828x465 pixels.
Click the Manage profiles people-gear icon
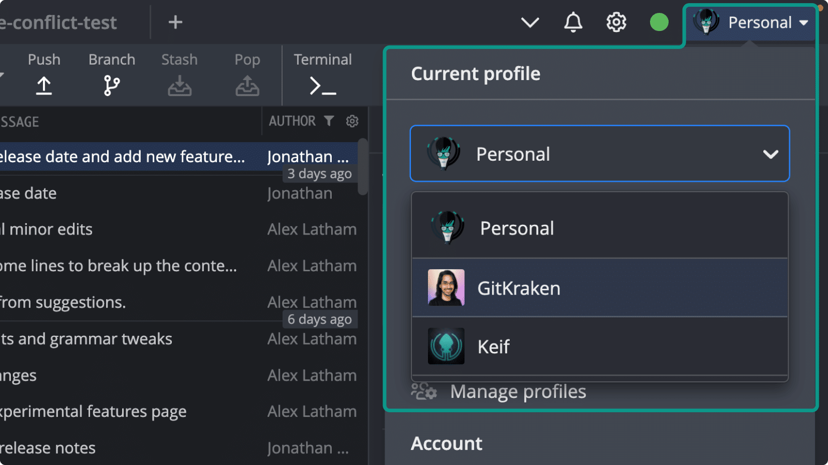[424, 392]
